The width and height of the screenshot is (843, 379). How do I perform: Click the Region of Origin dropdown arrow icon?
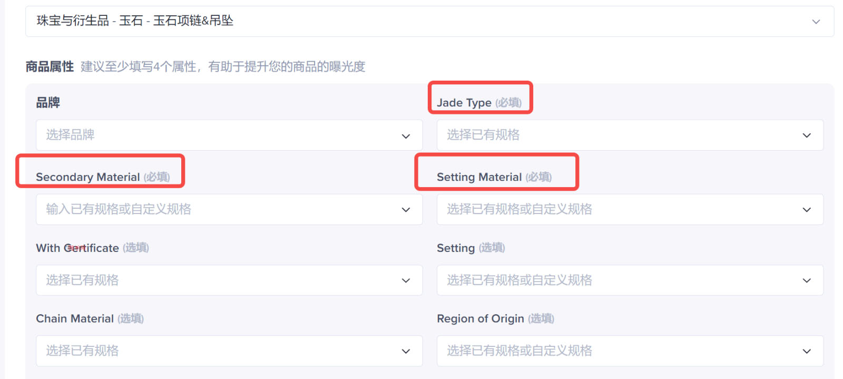(807, 351)
